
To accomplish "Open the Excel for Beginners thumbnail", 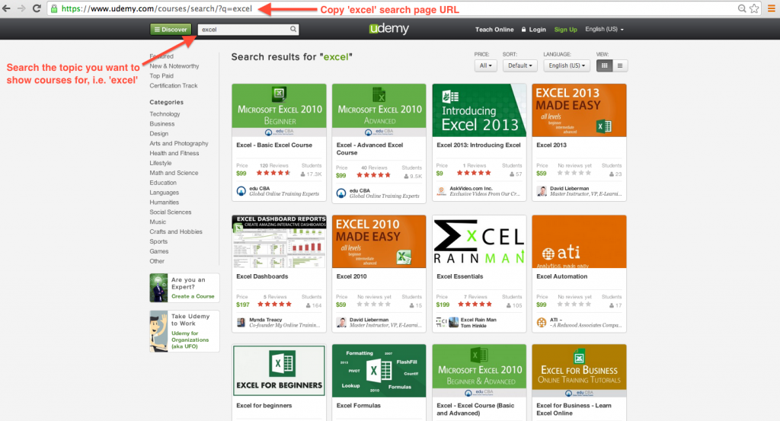I will [279, 371].
